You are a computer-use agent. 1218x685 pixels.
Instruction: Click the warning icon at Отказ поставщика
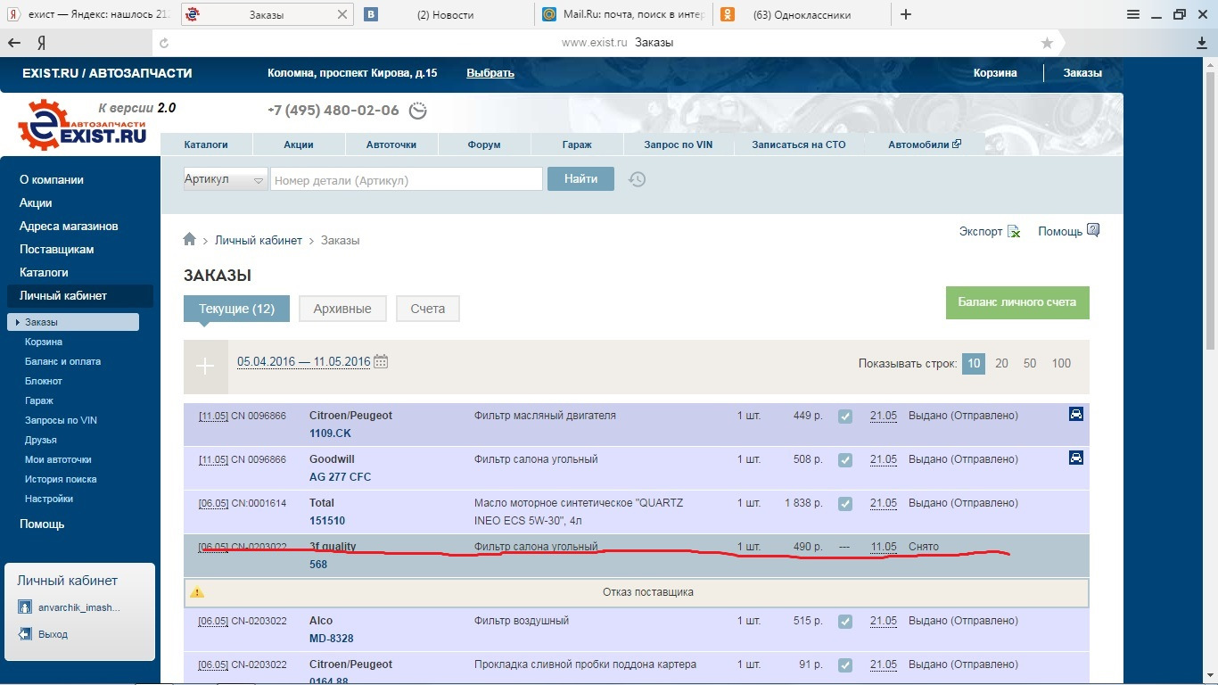tap(197, 592)
